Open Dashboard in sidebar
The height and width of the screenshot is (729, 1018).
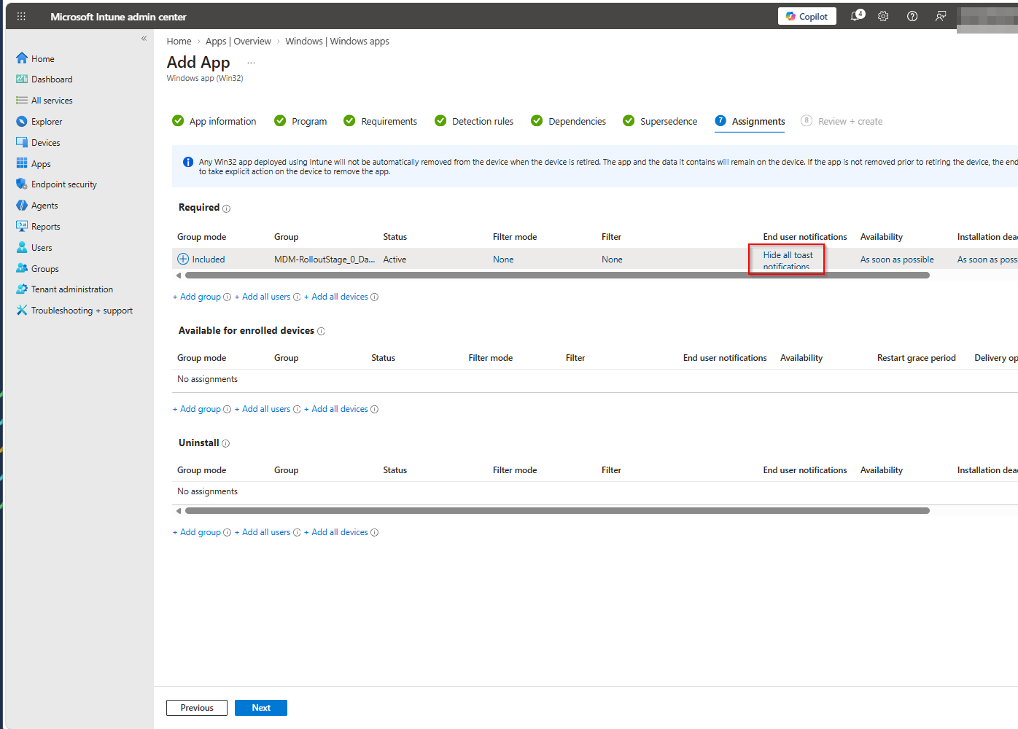pyautogui.click(x=52, y=79)
